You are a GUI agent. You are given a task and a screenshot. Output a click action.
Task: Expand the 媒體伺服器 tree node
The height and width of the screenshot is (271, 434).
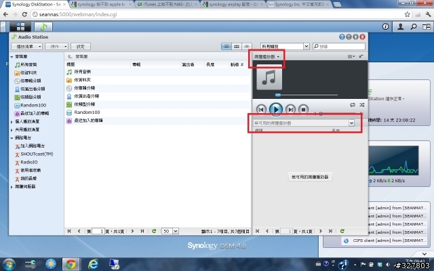12,187
